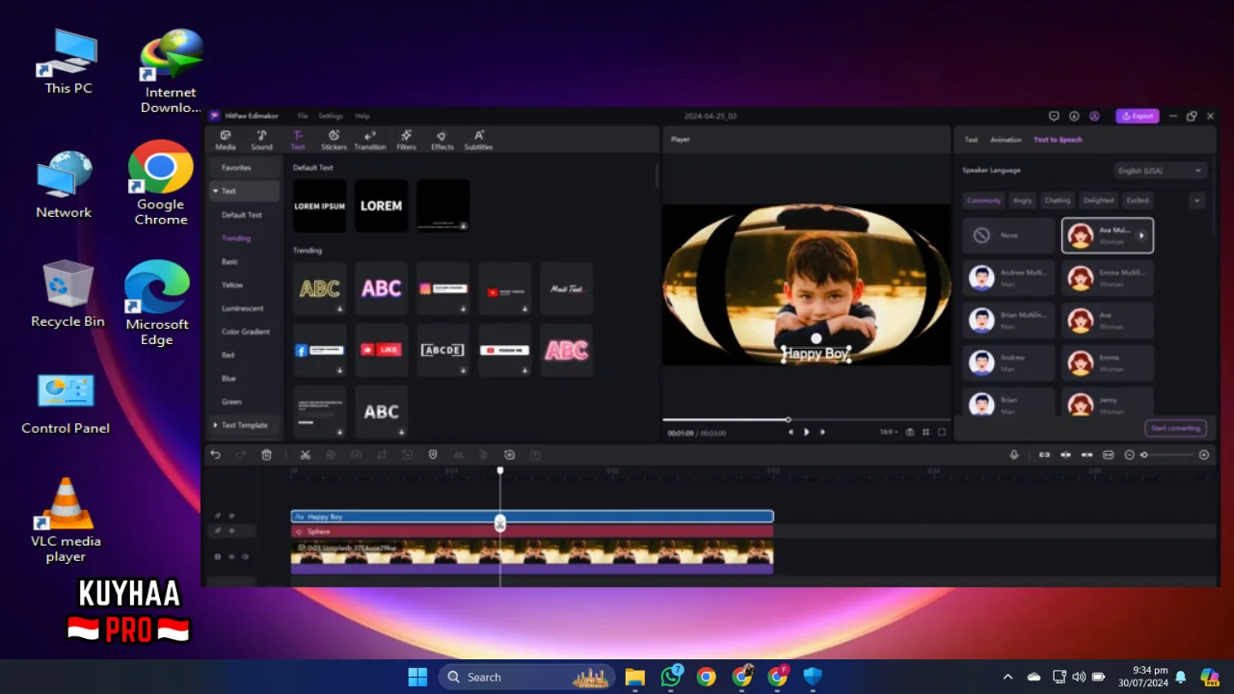1234x694 pixels.
Task: Switch to the Animation tab
Action: pos(1006,140)
